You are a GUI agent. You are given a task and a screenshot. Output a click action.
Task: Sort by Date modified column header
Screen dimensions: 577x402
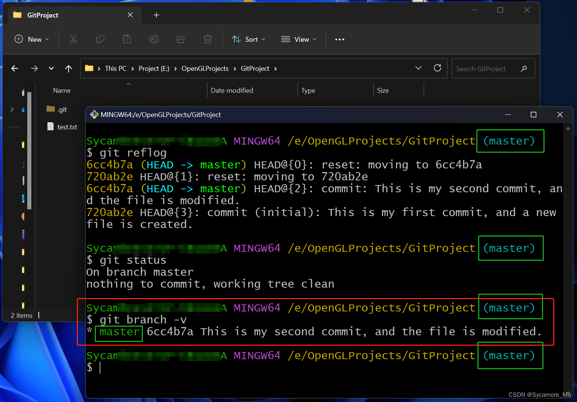[232, 91]
